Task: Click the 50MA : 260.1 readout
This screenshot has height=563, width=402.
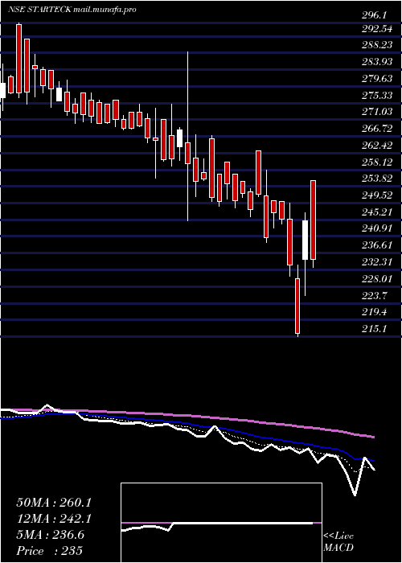Action: [x=54, y=503]
